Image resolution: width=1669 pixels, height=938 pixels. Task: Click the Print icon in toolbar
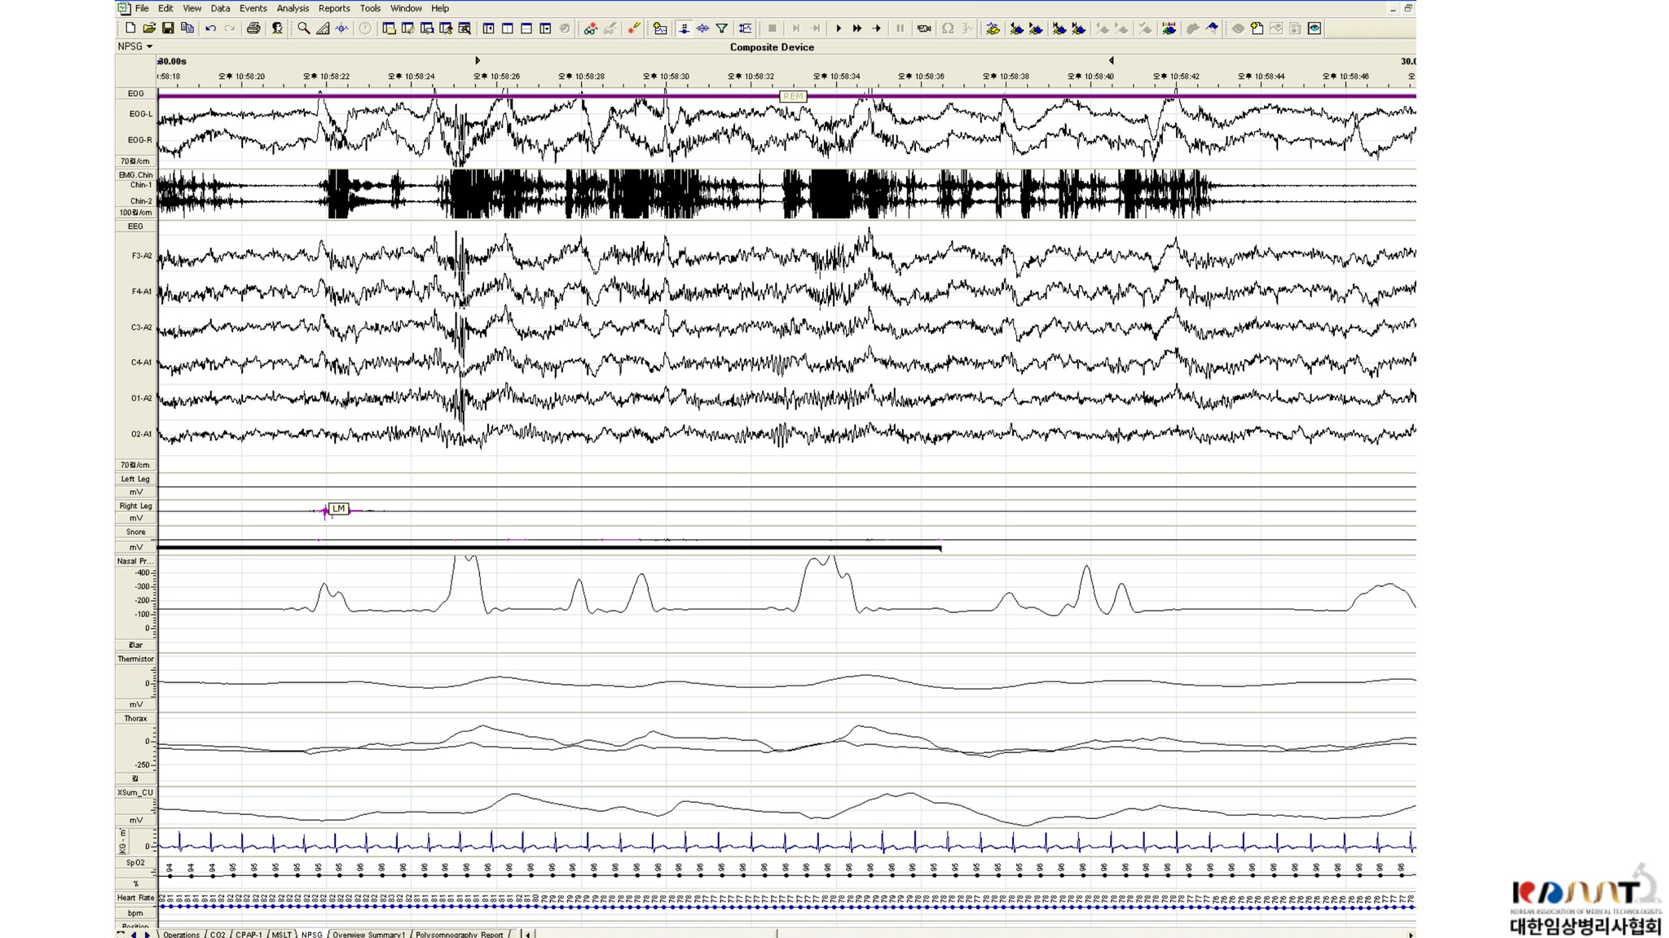tap(253, 28)
